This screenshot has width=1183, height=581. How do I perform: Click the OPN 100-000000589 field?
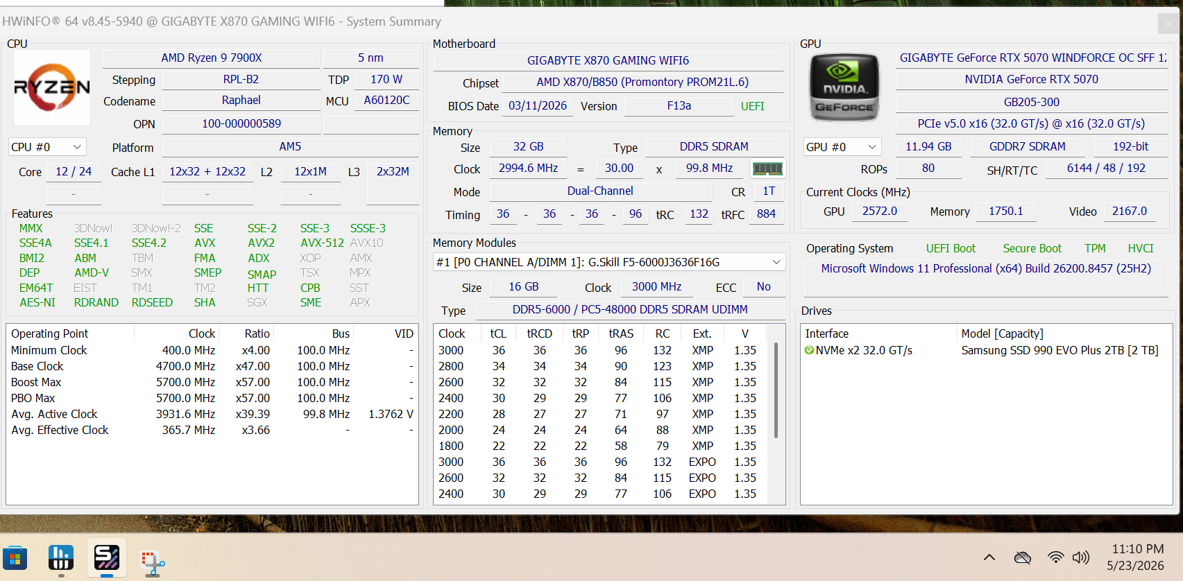pos(241,124)
